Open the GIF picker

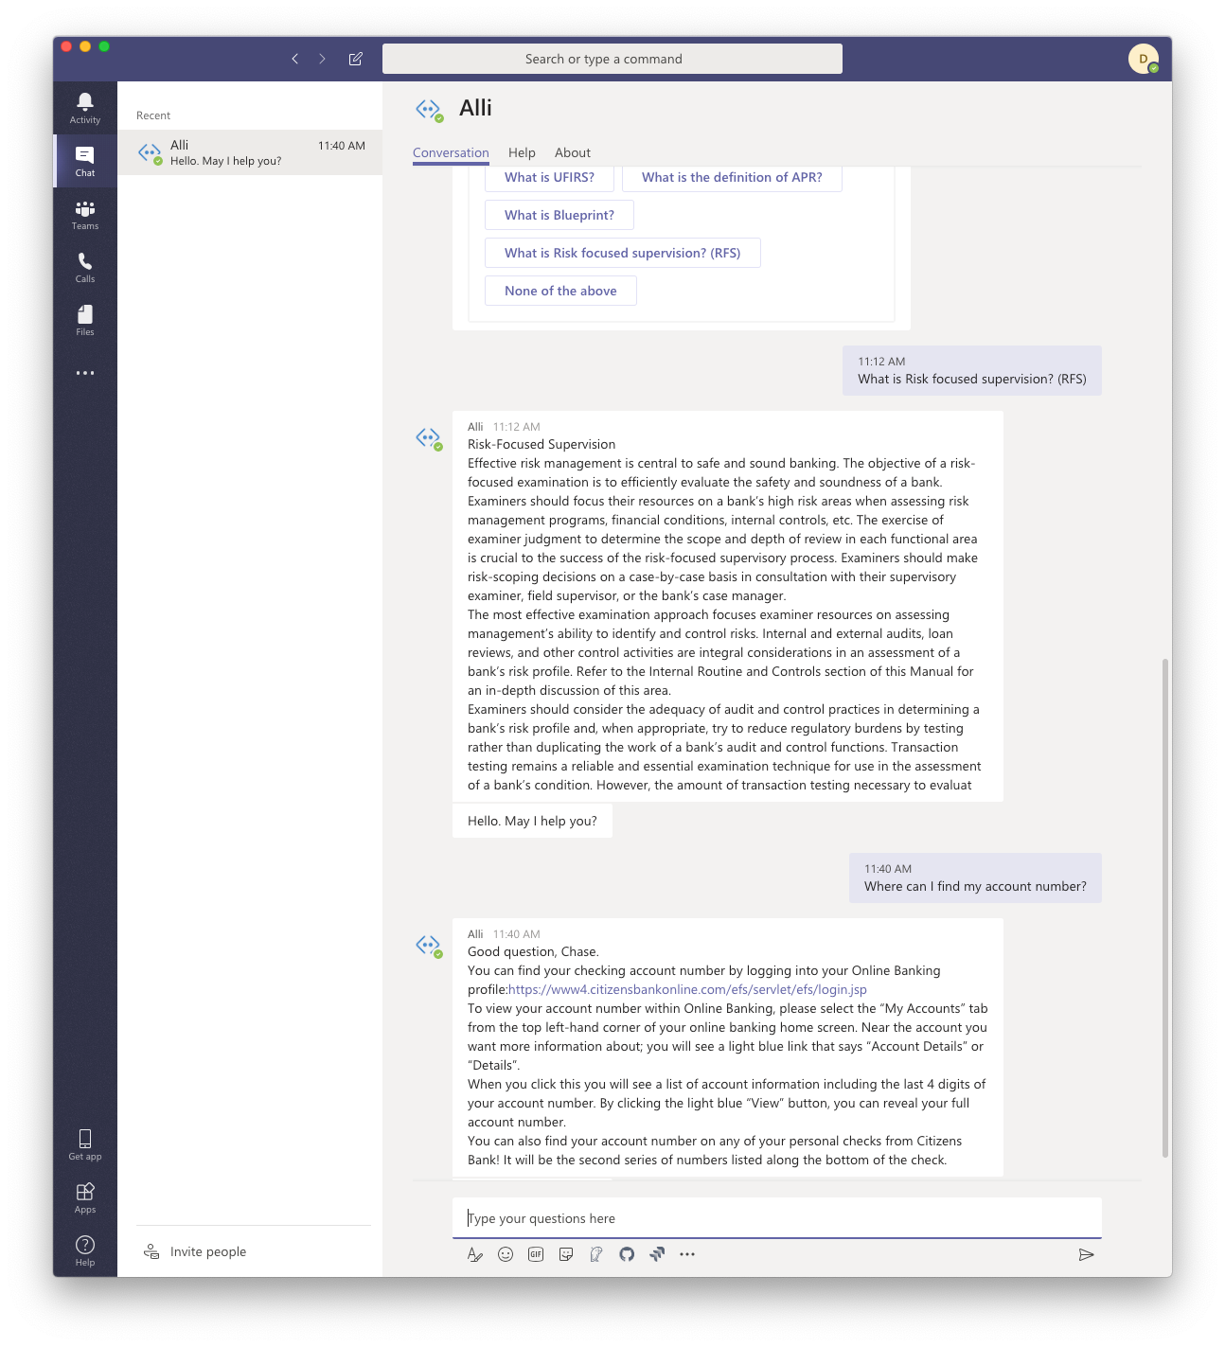536,1254
